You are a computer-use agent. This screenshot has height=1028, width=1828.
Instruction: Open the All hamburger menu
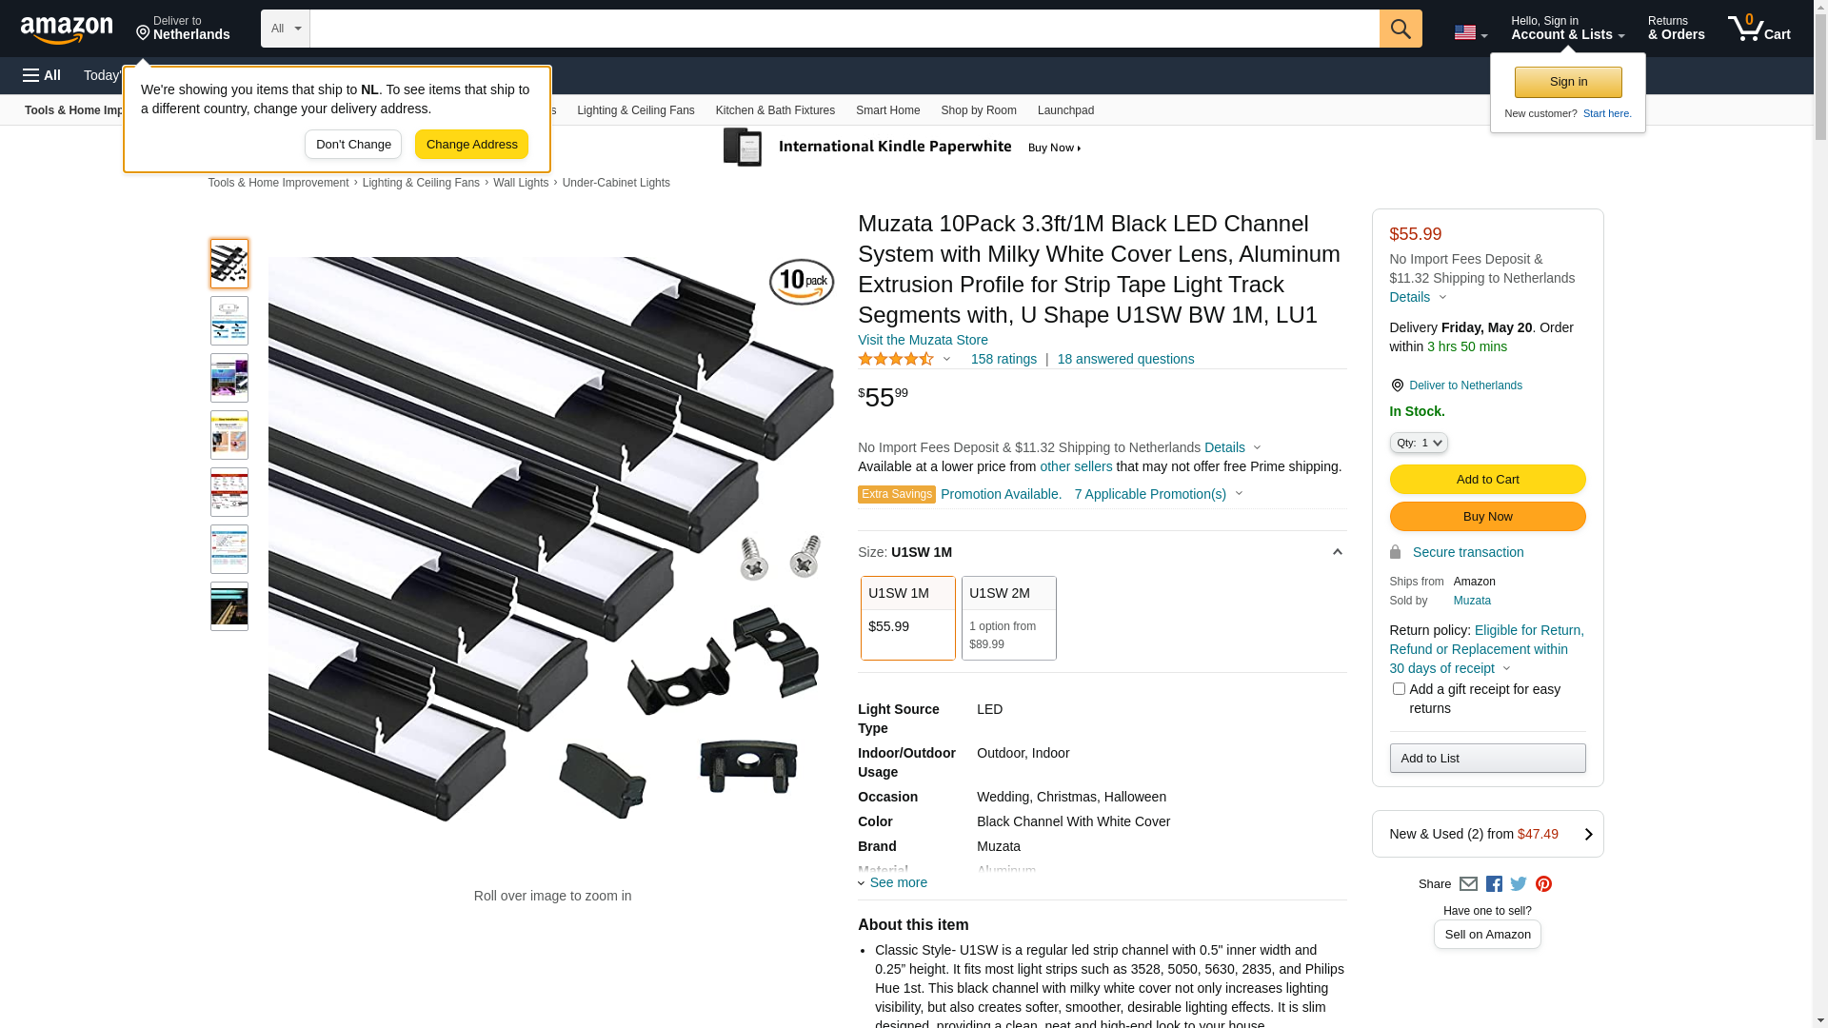point(42,75)
